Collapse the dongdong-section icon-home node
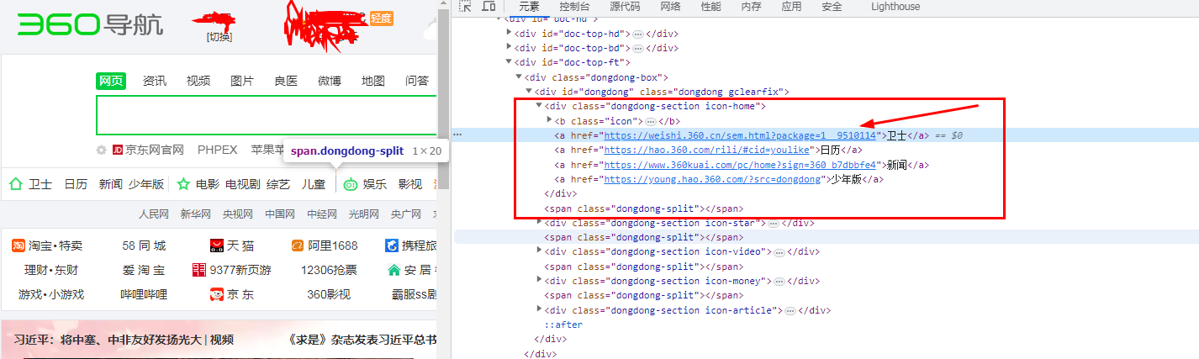The image size is (1199, 359). [539, 106]
